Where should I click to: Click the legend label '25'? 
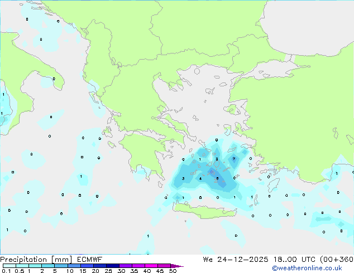tap(108, 271)
